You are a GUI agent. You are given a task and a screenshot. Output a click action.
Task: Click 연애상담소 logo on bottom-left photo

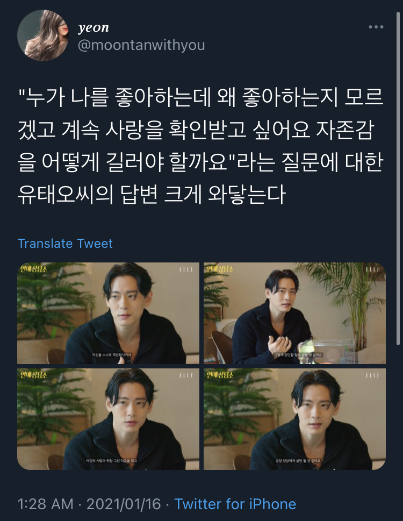click(33, 375)
